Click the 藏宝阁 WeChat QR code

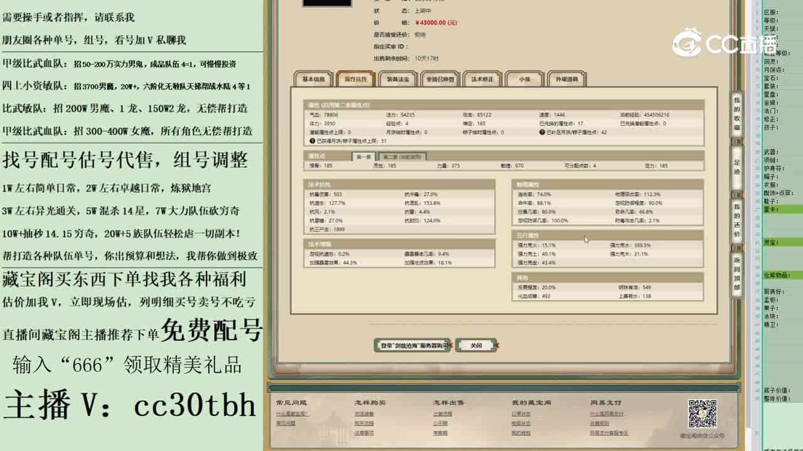tap(703, 414)
